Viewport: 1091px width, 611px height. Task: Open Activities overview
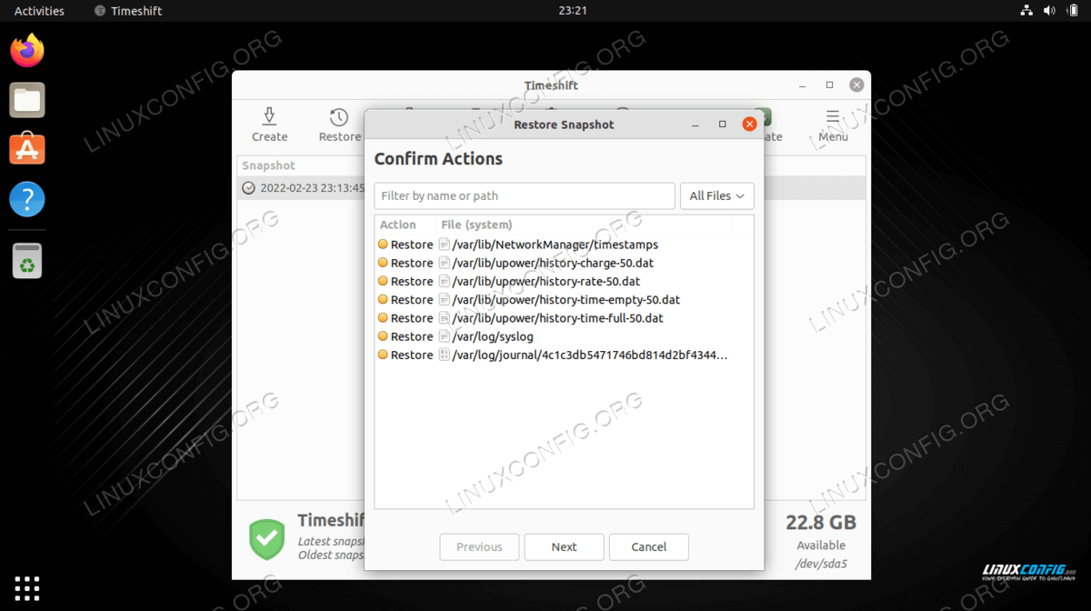pos(39,11)
